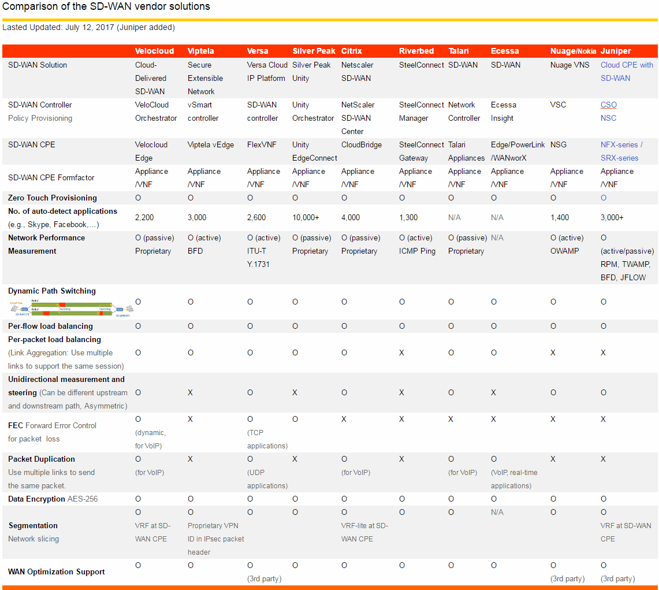Click the page title 'Comparison of the SD-WAN vendor solutions'
The height and width of the screenshot is (590, 659).
[106, 6]
